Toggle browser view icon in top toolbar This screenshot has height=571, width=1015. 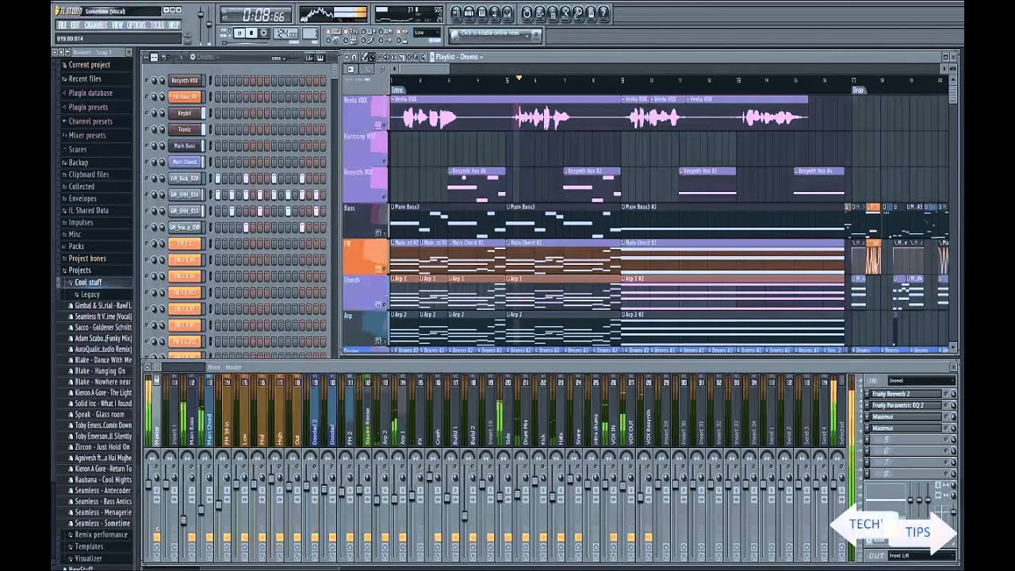(495, 13)
